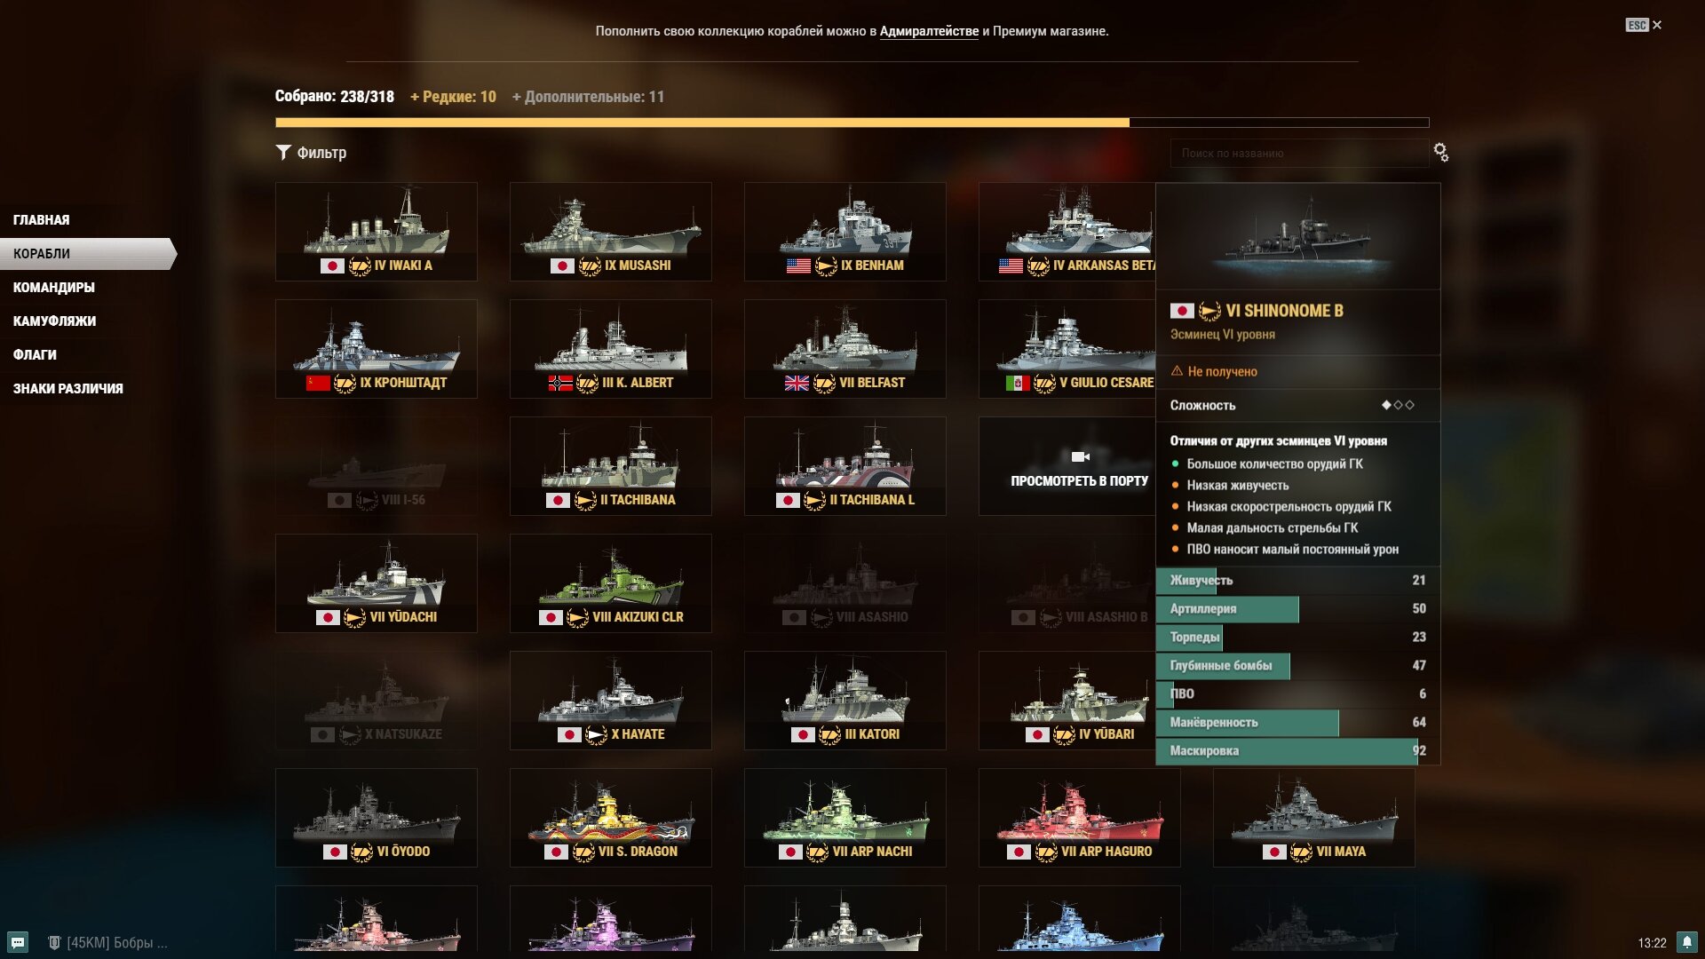Select the locked VIII ASASHIO card
Image resolution: width=1705 pixels, height=959 pixels.
pos(845,583)
